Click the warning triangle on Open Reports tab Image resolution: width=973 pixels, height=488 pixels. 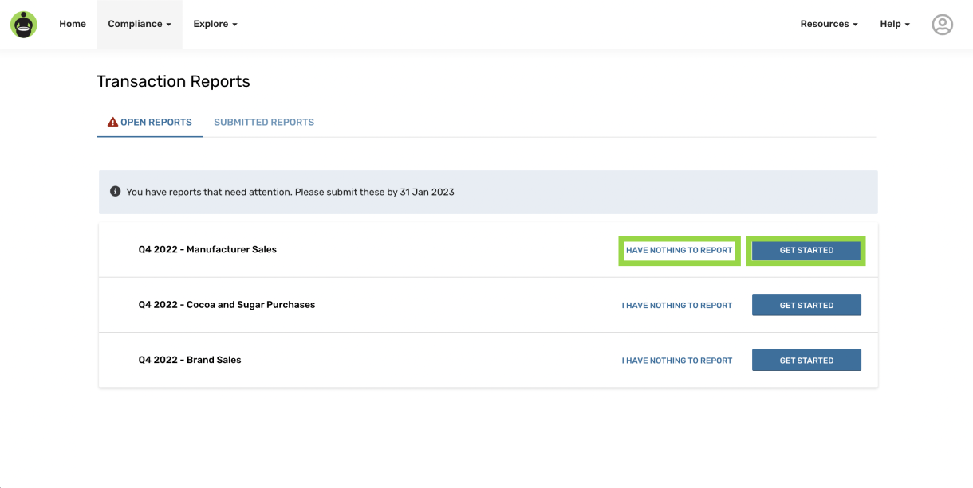112,123
